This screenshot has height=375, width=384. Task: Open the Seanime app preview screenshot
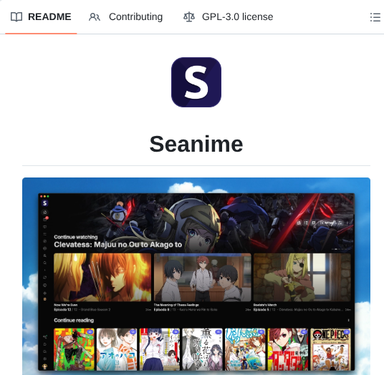click(x=196, y=276)
